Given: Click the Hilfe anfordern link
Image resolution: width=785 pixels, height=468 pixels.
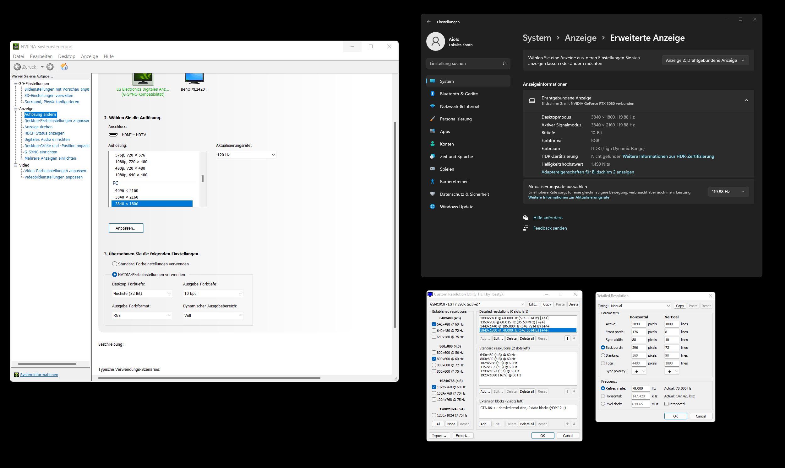Looking at the screenshot, I should point(548,218).
